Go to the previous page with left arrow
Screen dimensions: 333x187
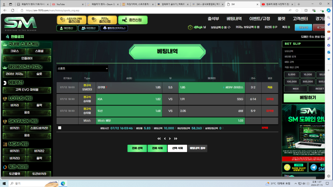tap(165, 138)
